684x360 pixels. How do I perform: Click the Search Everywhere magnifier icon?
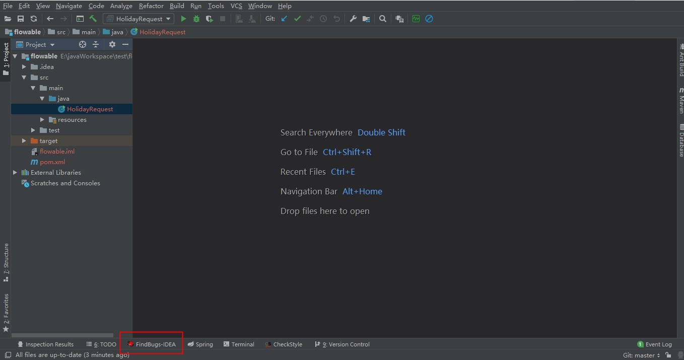pyautogui.click(x=383, y=19)
